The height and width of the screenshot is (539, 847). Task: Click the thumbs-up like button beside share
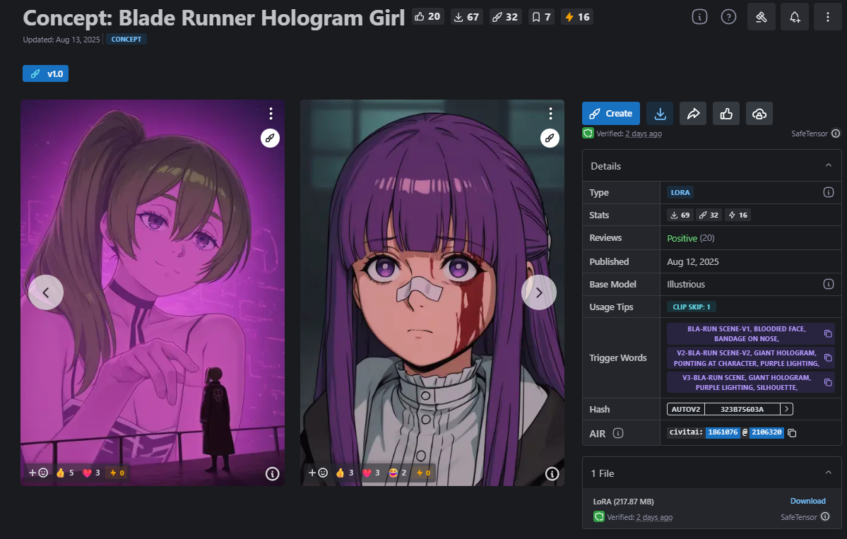[x=725, y=114]
